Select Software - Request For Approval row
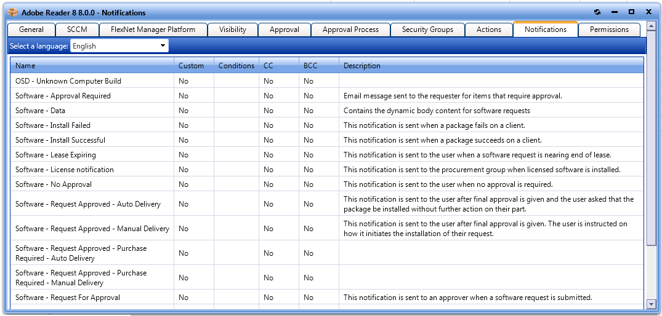 [327, 297]
